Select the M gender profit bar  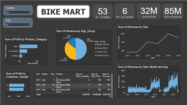coord(17,85)
